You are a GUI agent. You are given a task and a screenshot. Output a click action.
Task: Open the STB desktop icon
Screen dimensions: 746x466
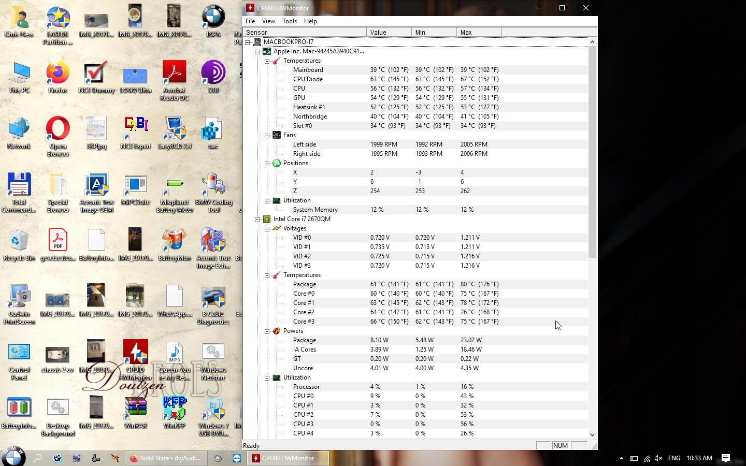coord(213,77)
